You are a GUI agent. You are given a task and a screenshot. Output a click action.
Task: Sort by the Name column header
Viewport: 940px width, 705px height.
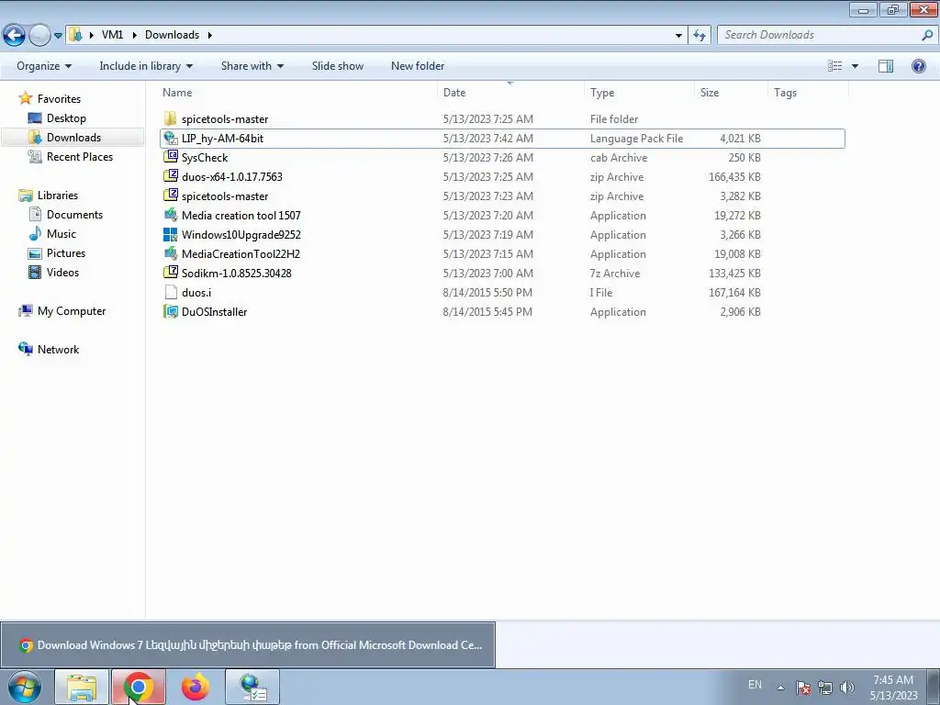coord(177,93)
